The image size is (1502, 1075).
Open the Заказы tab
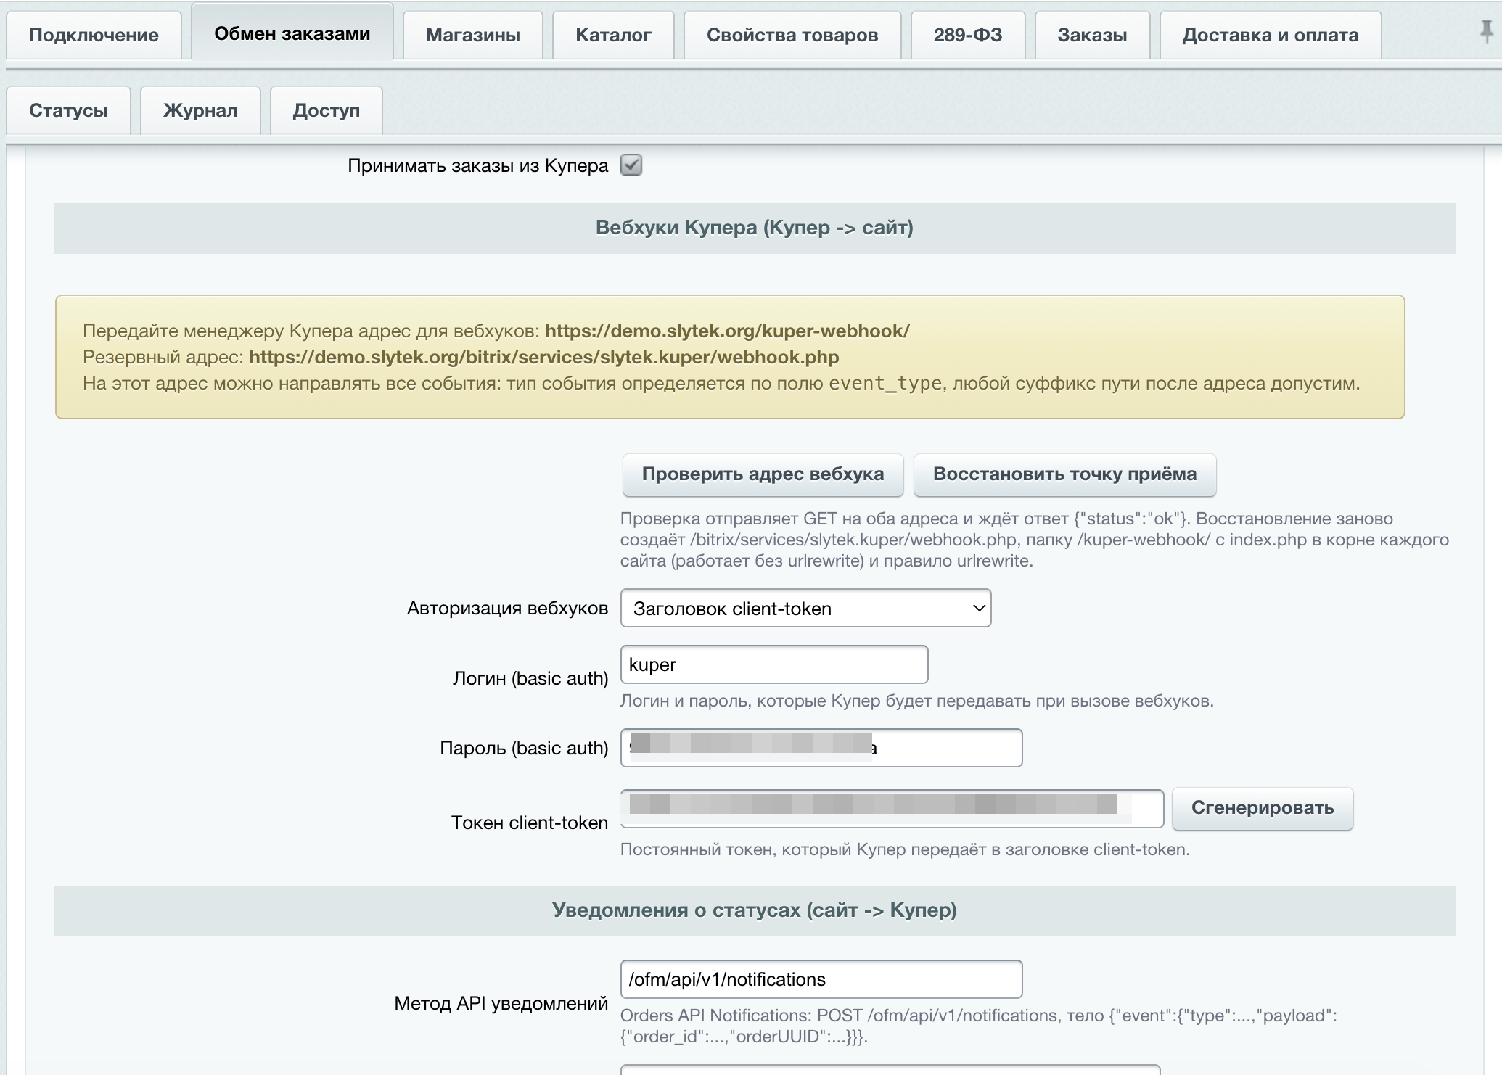[x=1092, y=35]
